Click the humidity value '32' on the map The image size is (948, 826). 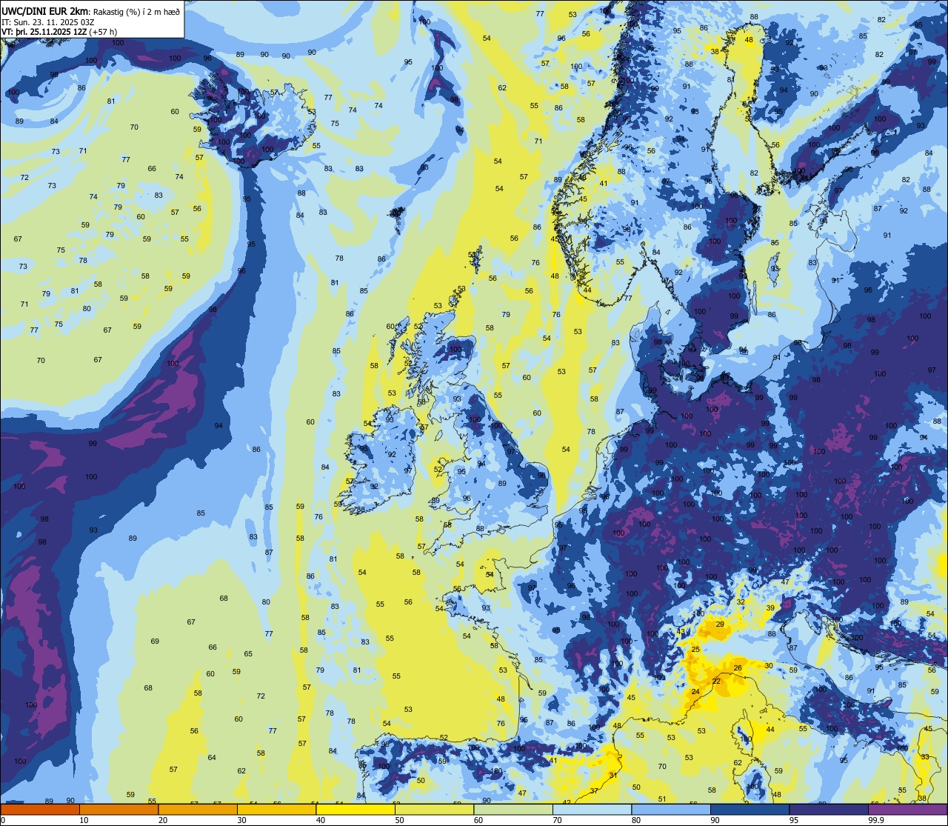pyautogui.click(x=741, y=602)
